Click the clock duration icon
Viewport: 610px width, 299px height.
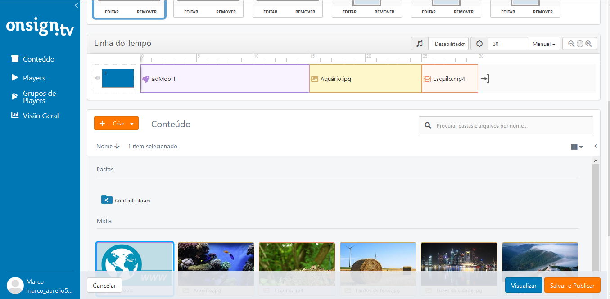click(x=479, y=44)
